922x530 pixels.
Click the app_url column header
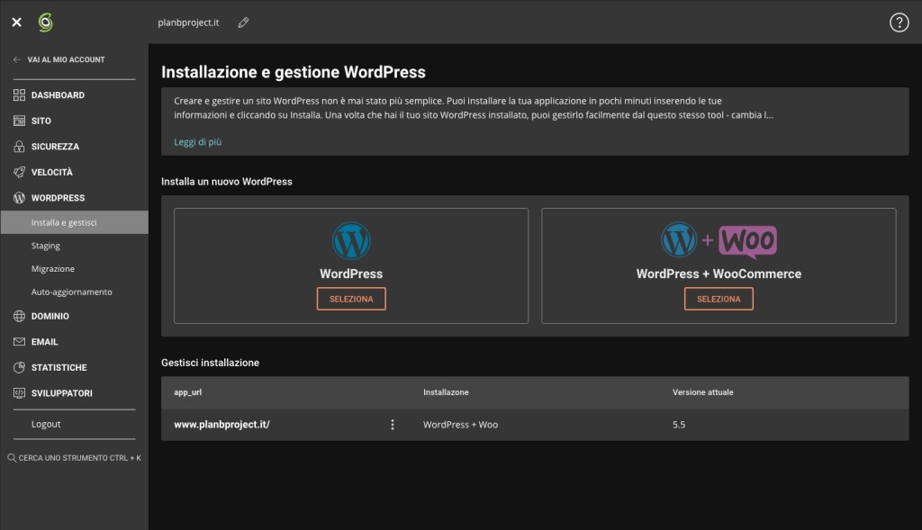coord(187,392)
